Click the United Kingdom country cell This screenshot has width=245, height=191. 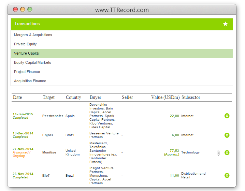72,152
